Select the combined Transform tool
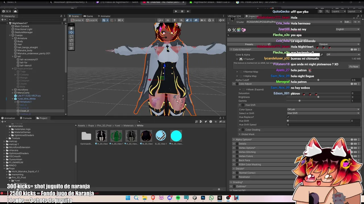This screenshot has width=364, height=204. click(x=71, y=48)
